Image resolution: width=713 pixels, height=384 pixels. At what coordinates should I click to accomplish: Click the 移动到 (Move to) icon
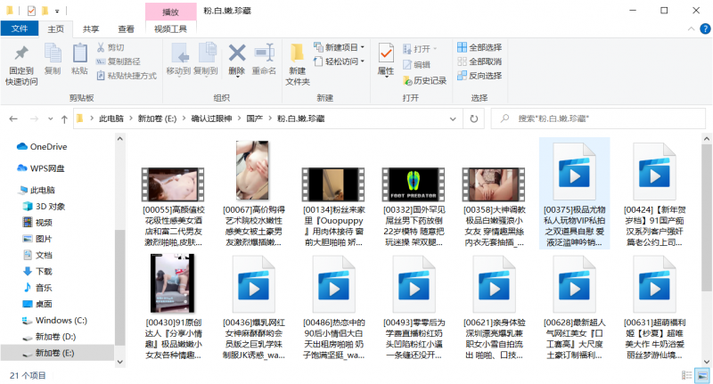click(177, 55)
